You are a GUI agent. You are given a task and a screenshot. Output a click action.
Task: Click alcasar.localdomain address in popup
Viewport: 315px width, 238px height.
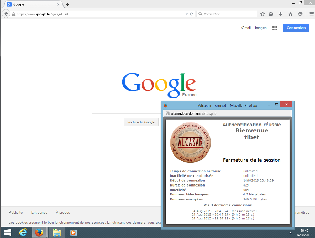193,113
